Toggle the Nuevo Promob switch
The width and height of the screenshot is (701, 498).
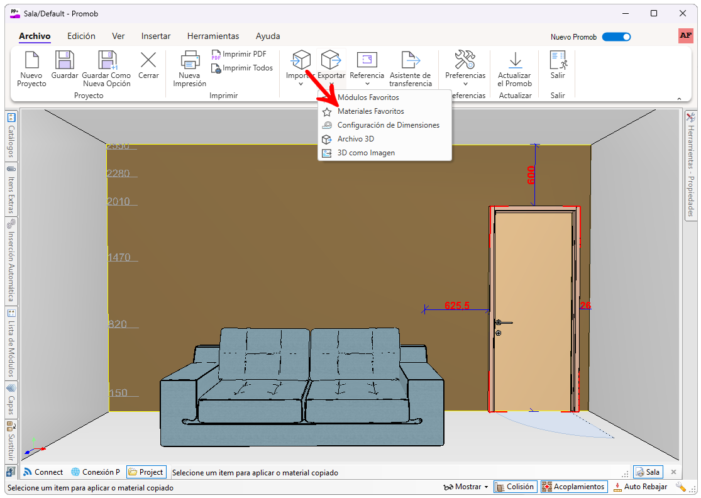coord(616,37)
